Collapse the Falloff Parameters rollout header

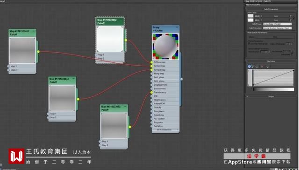(x=271, y=9)
